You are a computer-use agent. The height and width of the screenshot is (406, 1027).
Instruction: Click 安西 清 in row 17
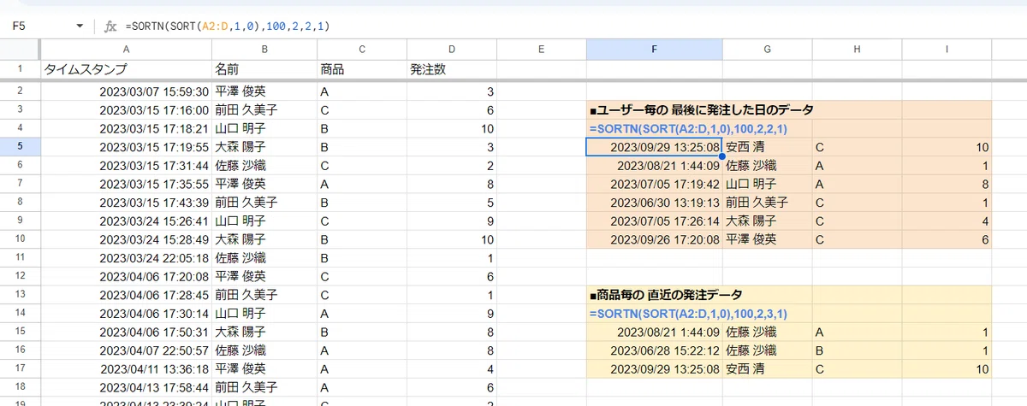(767, 369)
